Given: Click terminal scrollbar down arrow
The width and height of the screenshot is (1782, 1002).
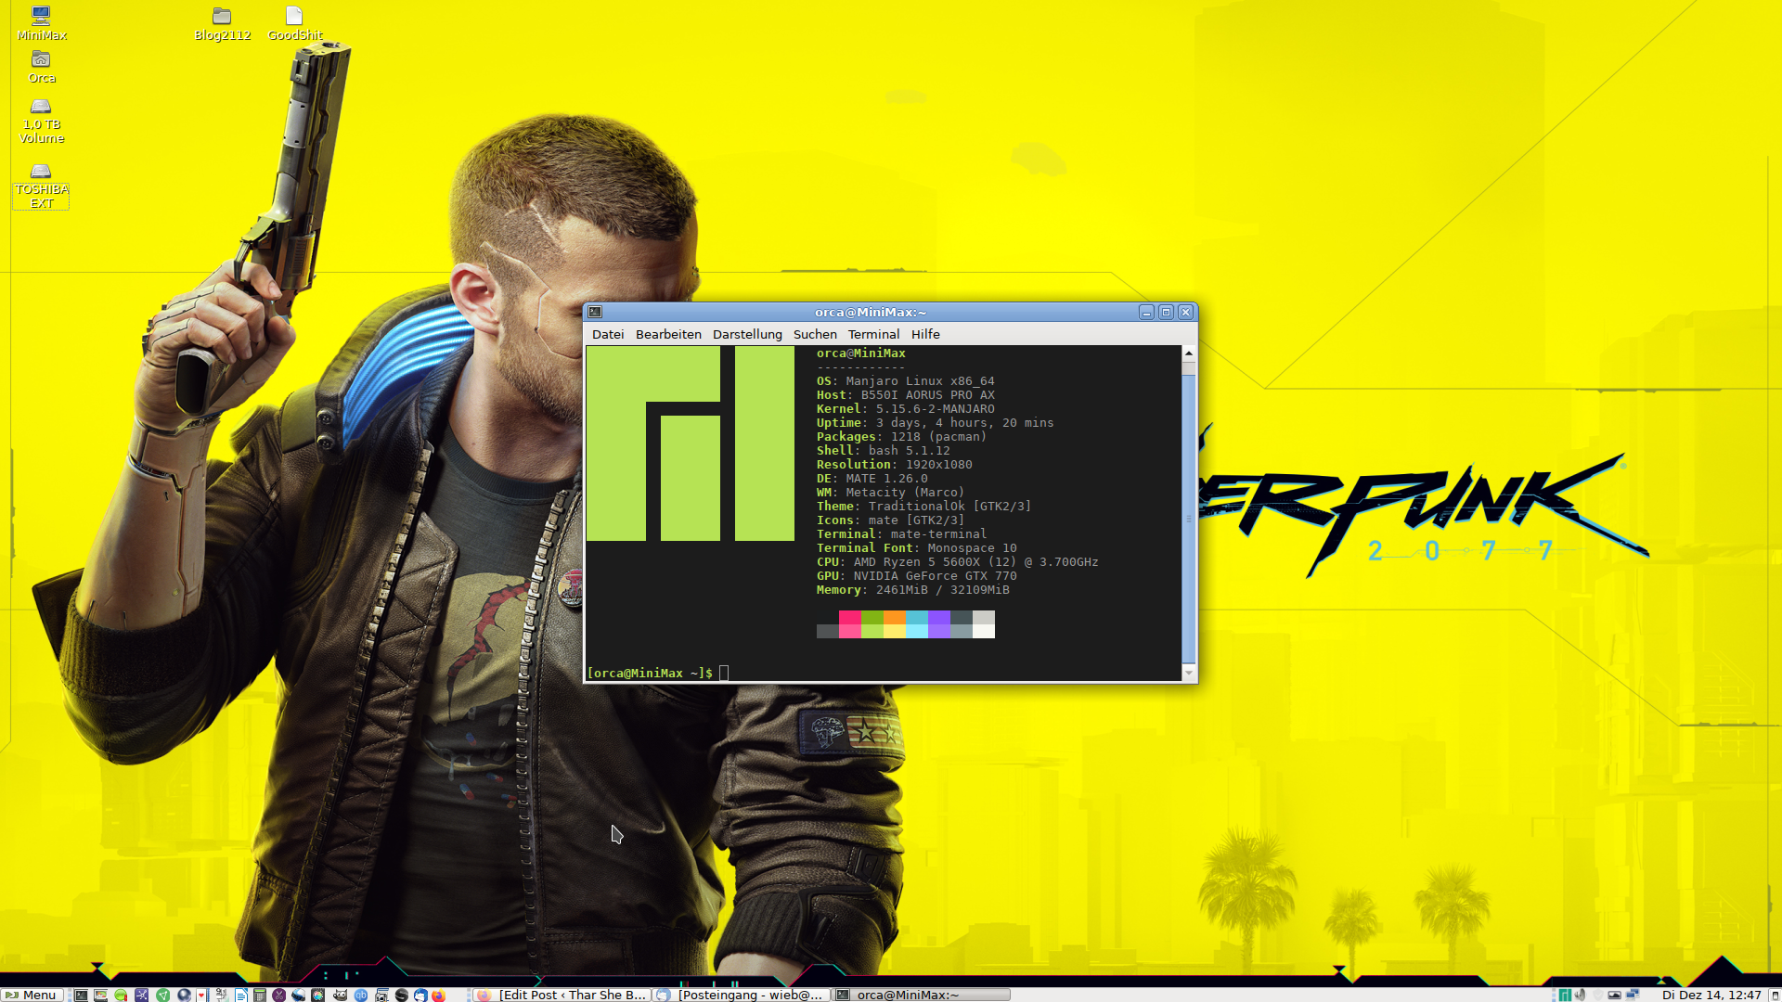Looking at the screenshot, I should [x=1188, y=673].
